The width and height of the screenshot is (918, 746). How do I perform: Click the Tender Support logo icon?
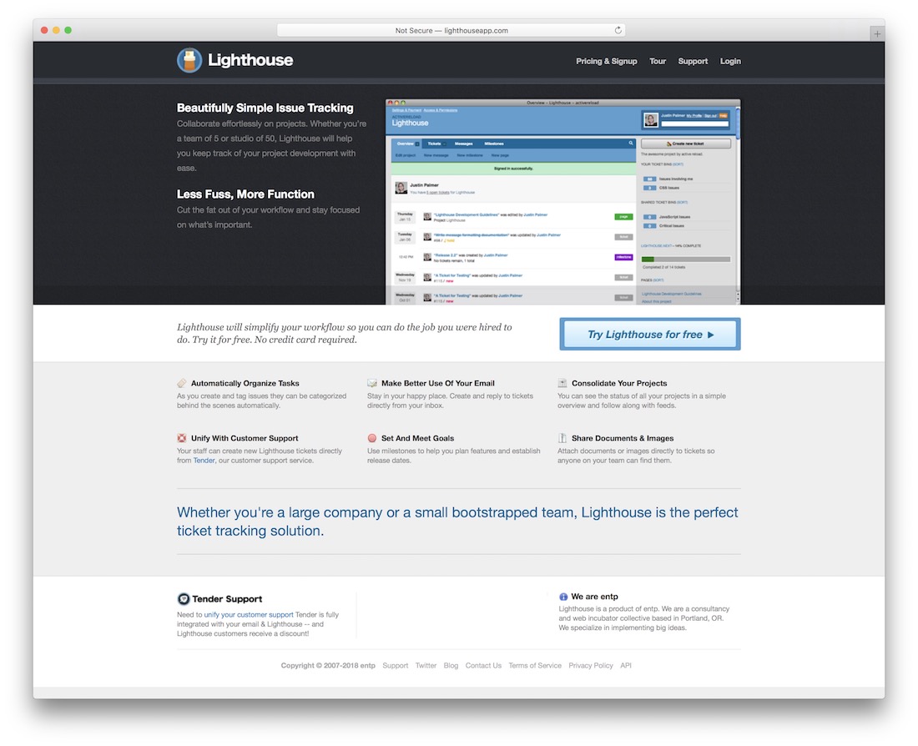(184, 598)
